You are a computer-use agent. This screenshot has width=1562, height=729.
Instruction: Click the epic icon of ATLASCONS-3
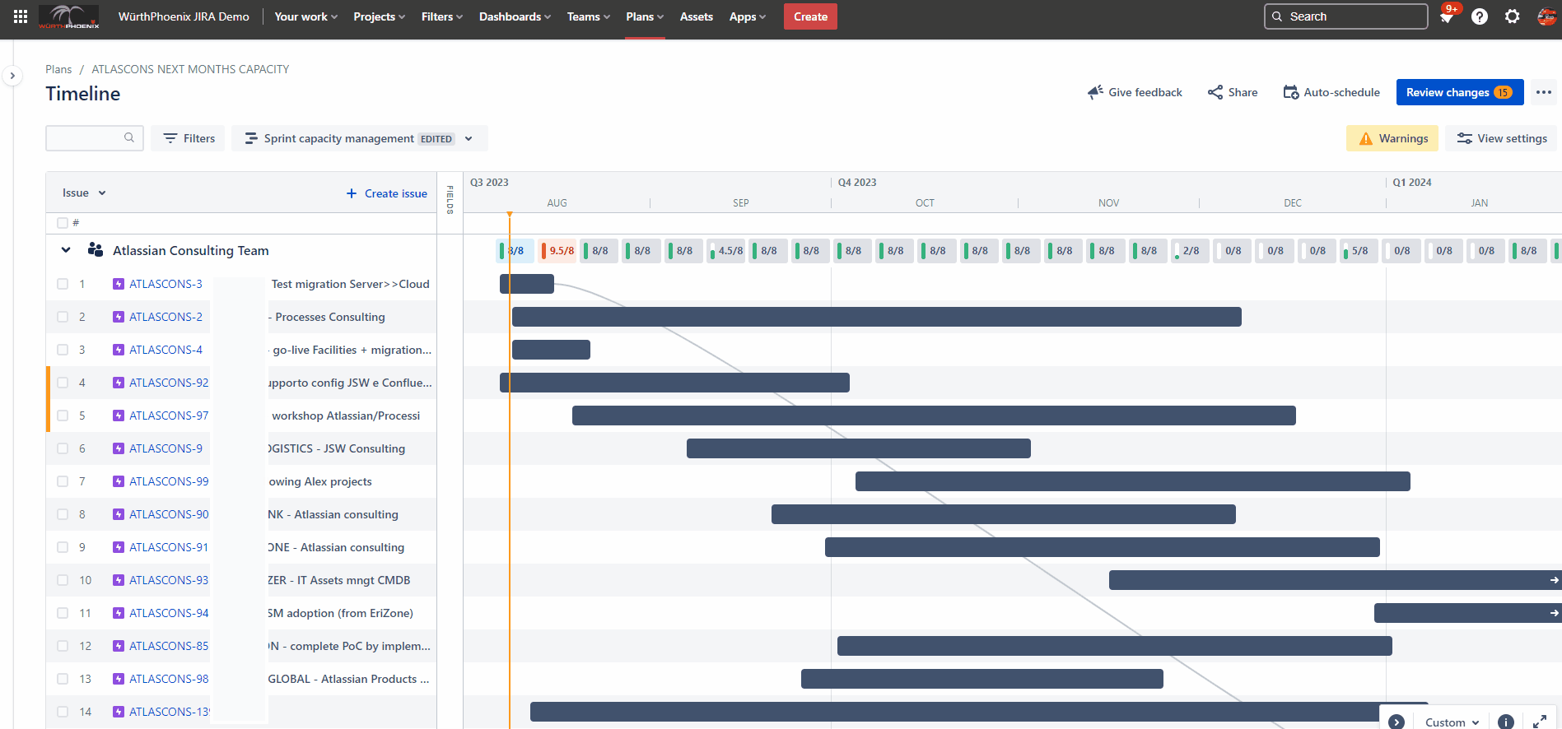pos(119,284)
